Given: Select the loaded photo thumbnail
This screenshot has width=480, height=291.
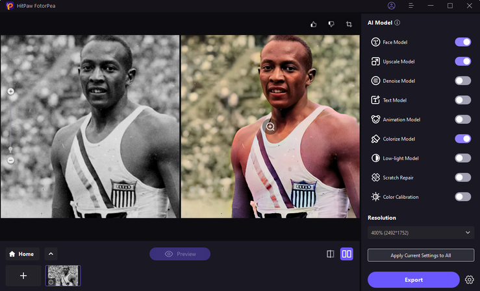Looking at the screenshot, I should click(x=63, y=275).
